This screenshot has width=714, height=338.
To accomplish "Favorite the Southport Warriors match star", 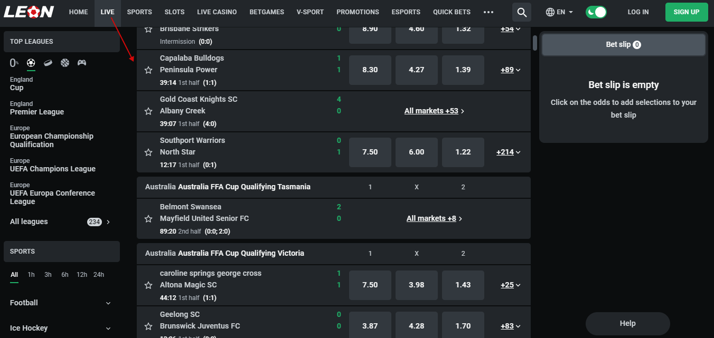I will 148,152.
